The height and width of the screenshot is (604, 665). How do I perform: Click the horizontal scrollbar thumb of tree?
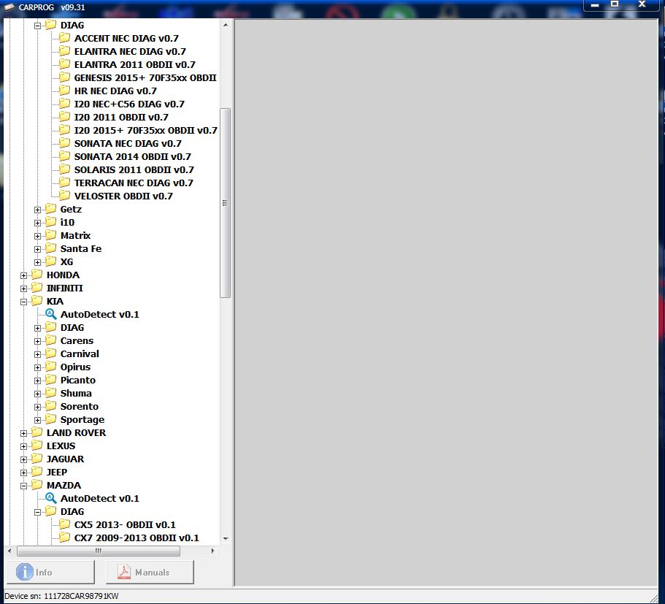click(x=99, y=551)
